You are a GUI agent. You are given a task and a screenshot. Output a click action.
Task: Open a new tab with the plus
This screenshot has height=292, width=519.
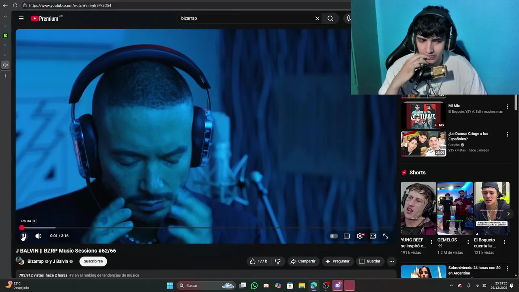[5, 76]
